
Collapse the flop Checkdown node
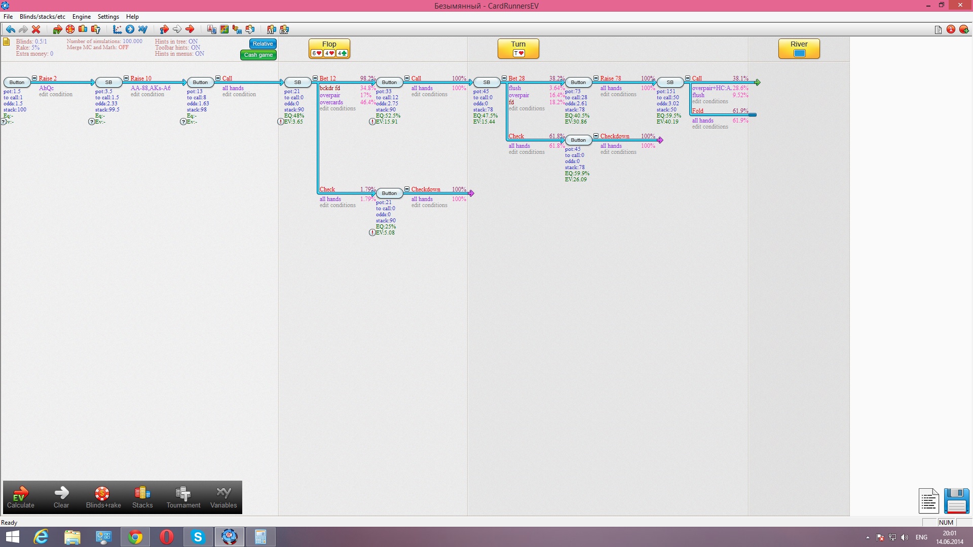coord(407,189)
